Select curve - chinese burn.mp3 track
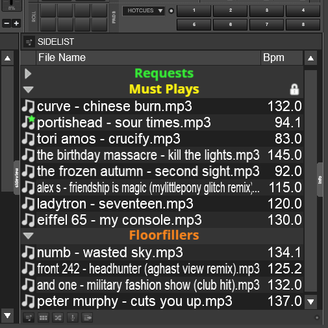328x328 pixels. (162, 107)
